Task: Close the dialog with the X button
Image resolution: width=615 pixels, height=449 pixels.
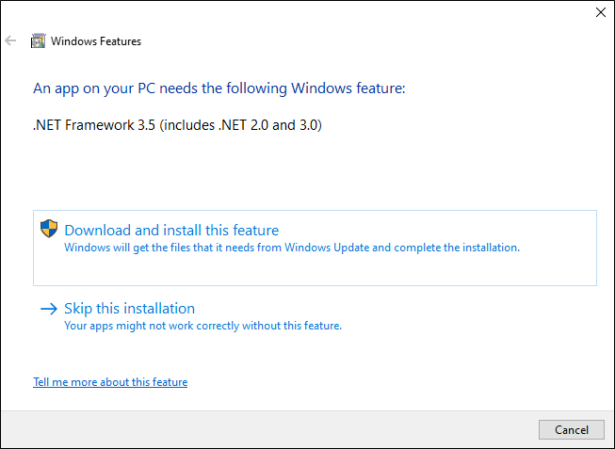Action: pyautogui.click(x=601, y=12)
